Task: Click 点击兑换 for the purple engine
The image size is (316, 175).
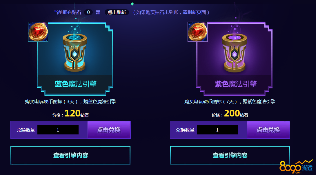Action: coord(268,130)
